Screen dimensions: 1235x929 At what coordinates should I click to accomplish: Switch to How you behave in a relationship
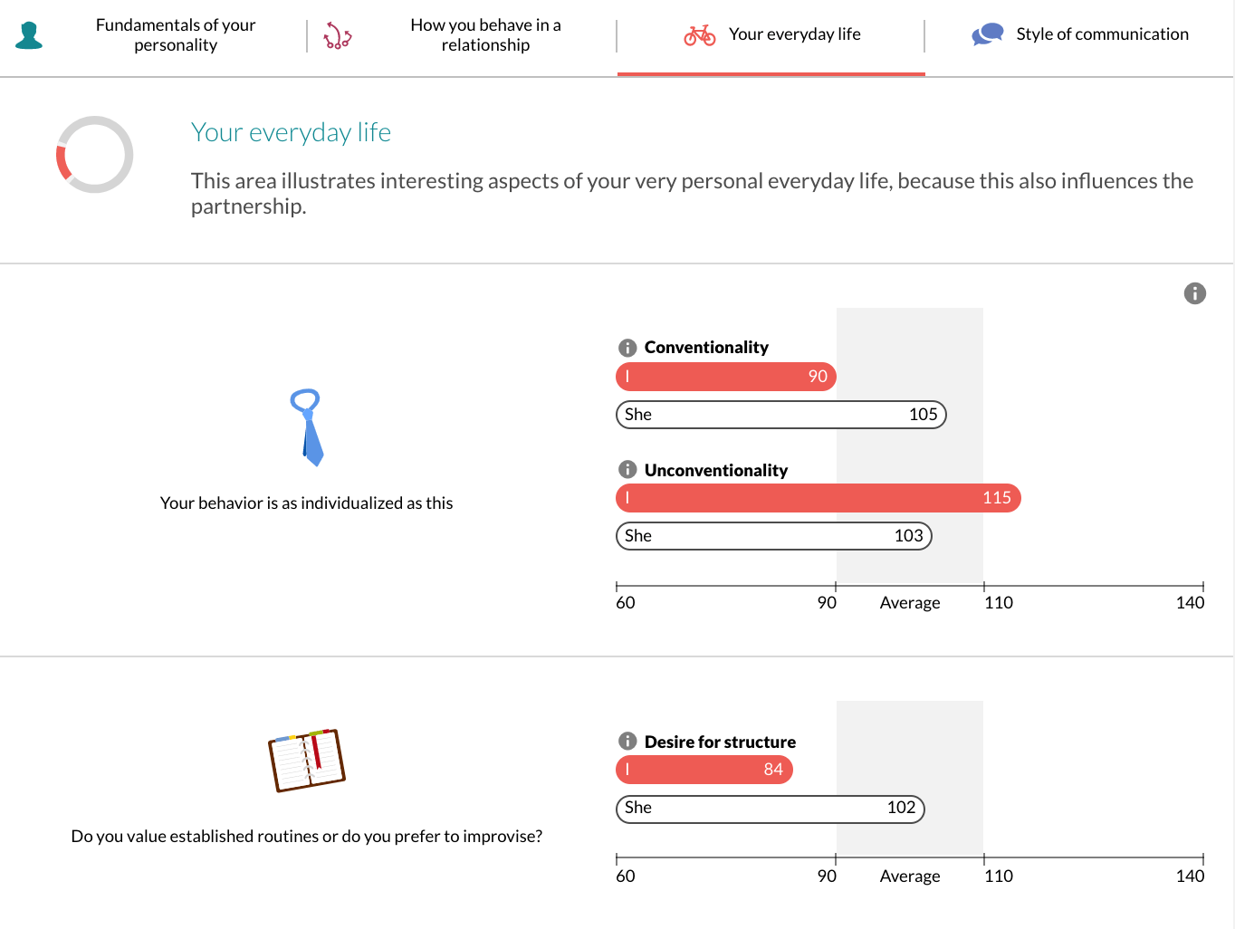pos(485,35)
